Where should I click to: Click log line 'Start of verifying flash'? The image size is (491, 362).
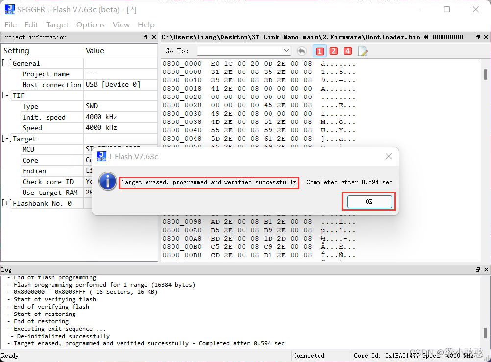(x=55, y=299)
